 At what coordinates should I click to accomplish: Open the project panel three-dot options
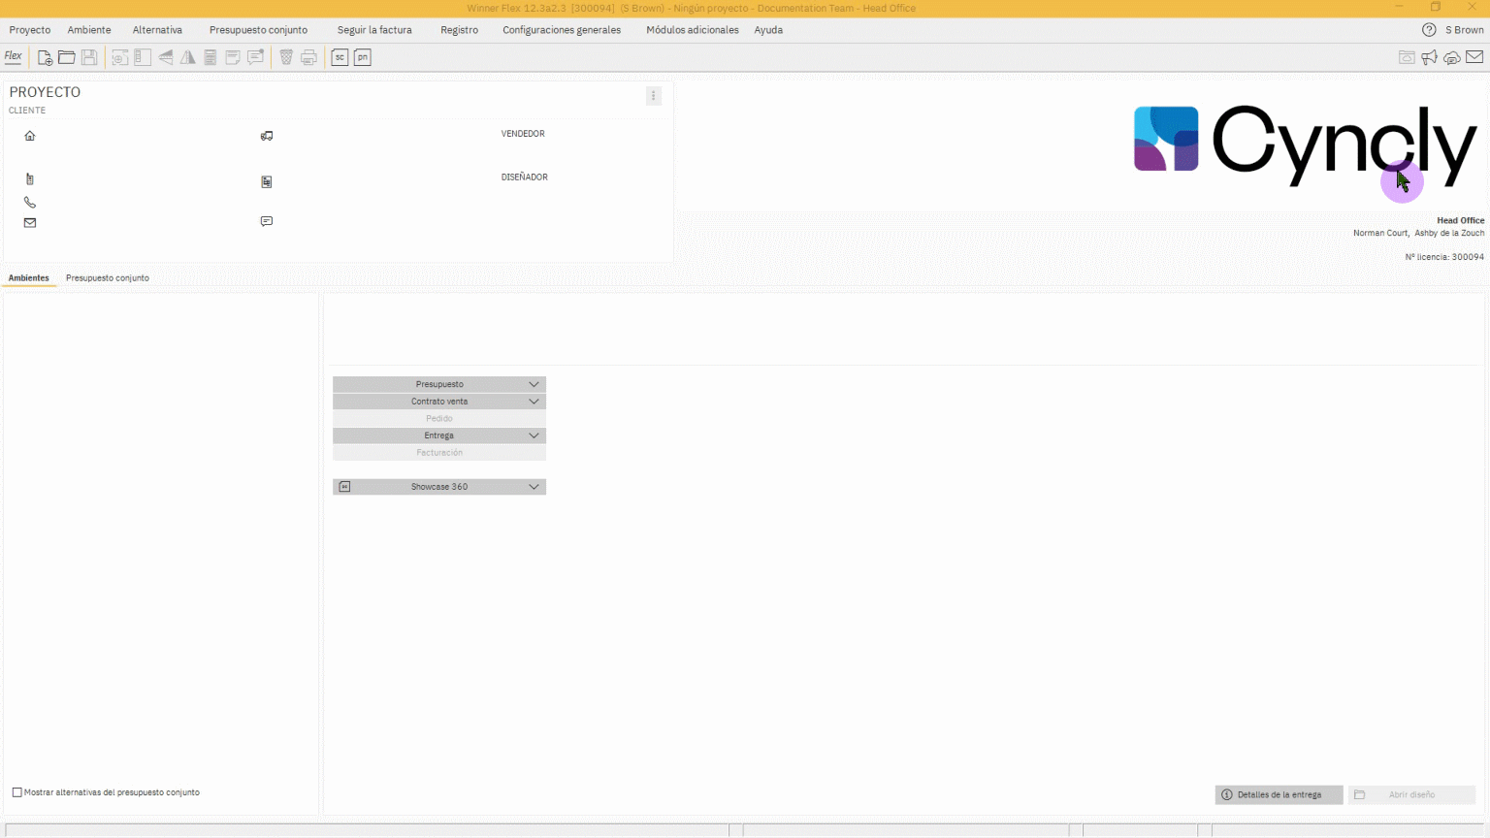(x=653, y=96)
